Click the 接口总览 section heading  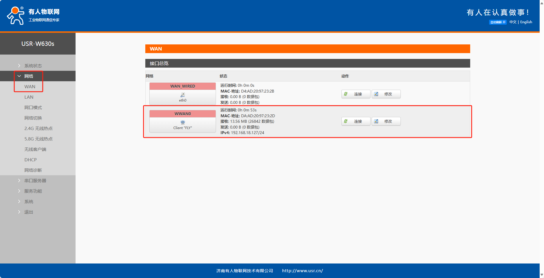click(159, 63)
